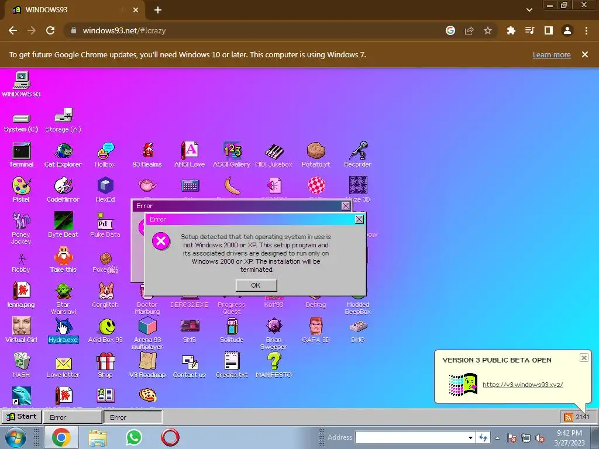599x449 pixels.
Task: Click the RSS feed tray icon
Action: pos(568,417)
